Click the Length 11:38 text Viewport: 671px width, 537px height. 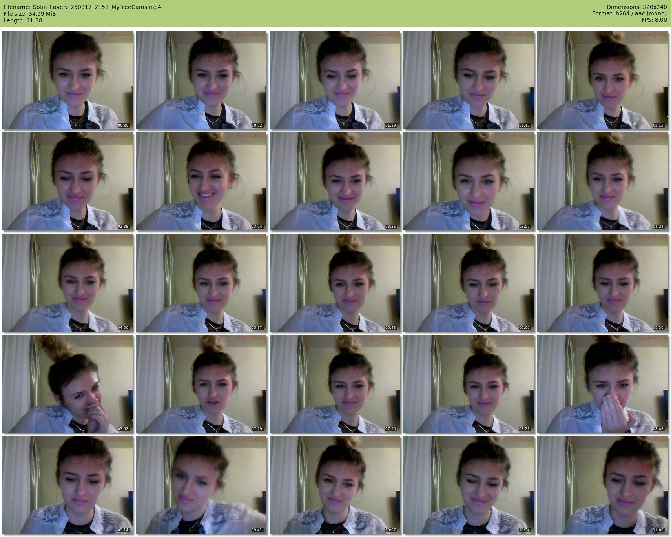pos(23,20)
